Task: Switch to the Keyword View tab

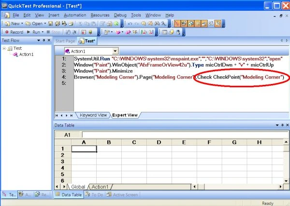Action: 93,115
